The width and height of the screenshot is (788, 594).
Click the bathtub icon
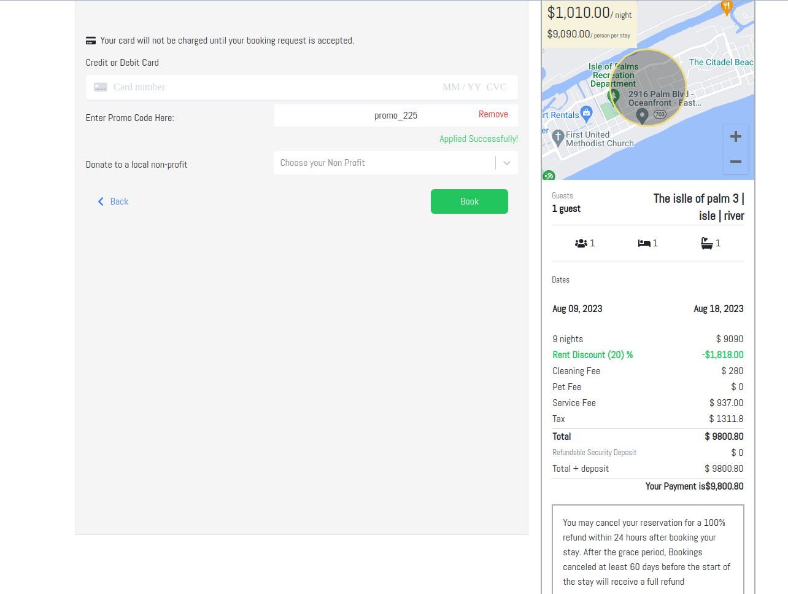tap(707, 243)
